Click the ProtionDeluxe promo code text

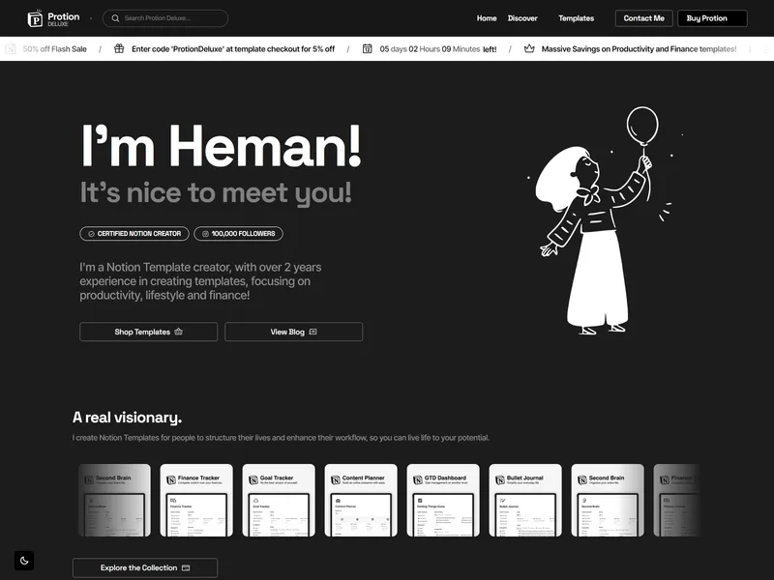point(233,49)
